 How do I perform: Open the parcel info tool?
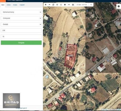pyautogui.click(x=61, y=5)
